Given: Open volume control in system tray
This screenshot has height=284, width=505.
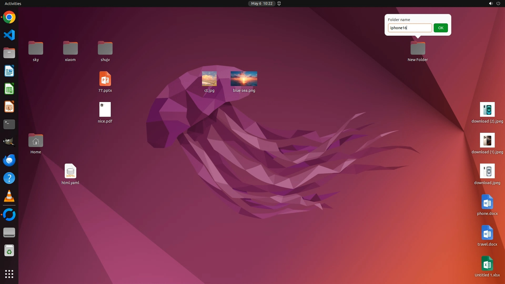Looking at the screenshot, I should click(491, 3).
